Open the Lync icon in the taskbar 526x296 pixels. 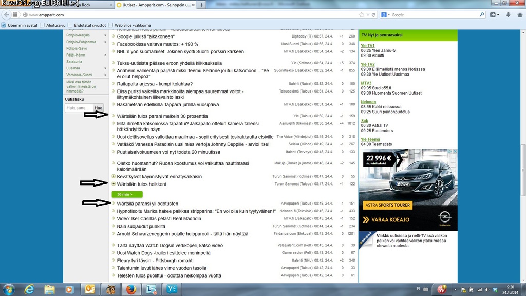[151, 289]
